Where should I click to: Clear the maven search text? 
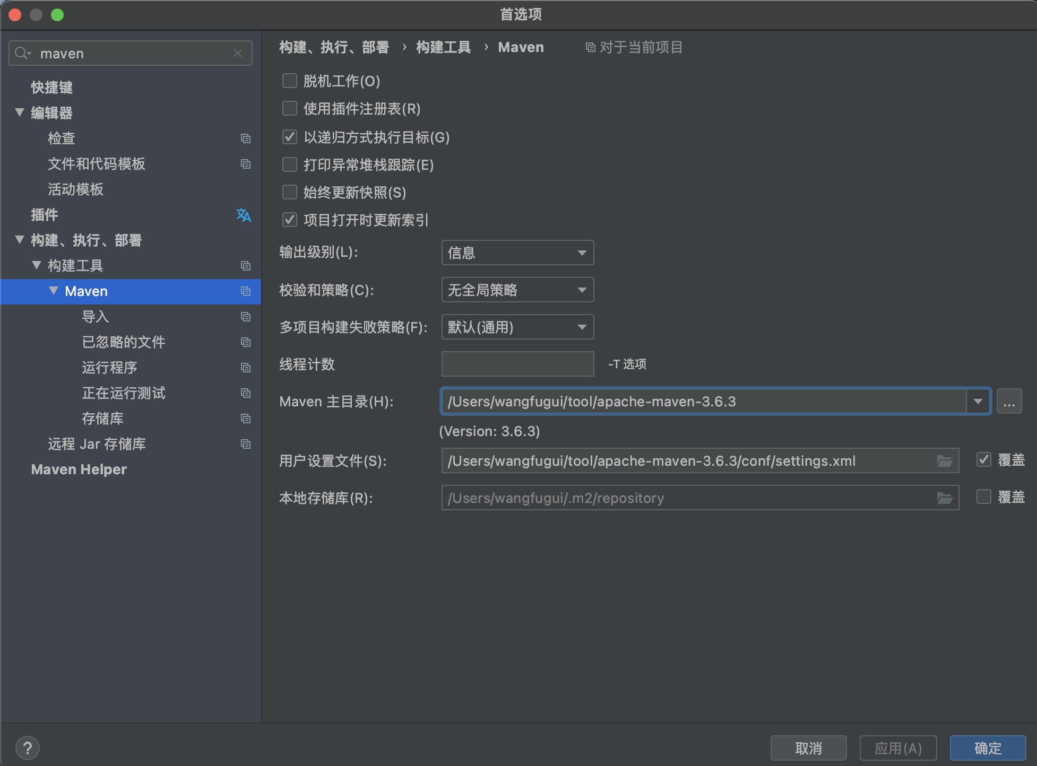[238, 53]
